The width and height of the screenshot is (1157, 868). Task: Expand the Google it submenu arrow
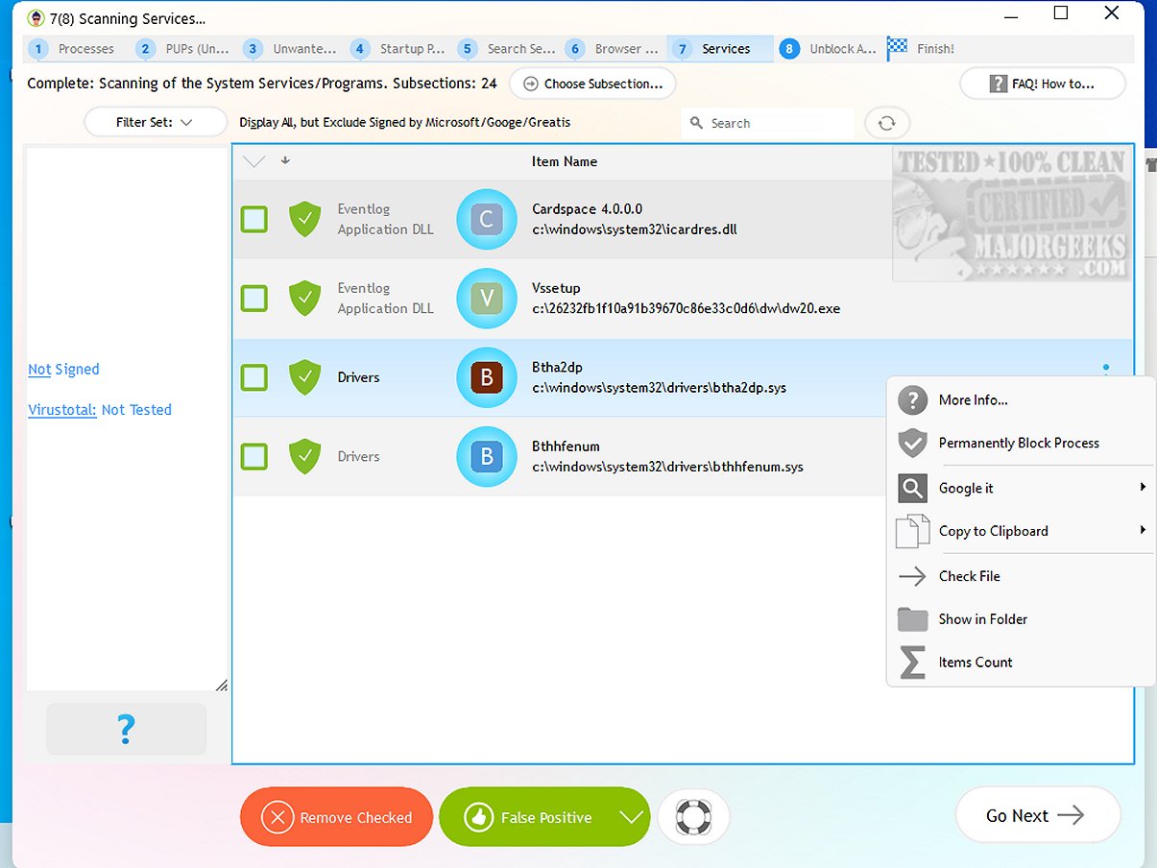1143,488
